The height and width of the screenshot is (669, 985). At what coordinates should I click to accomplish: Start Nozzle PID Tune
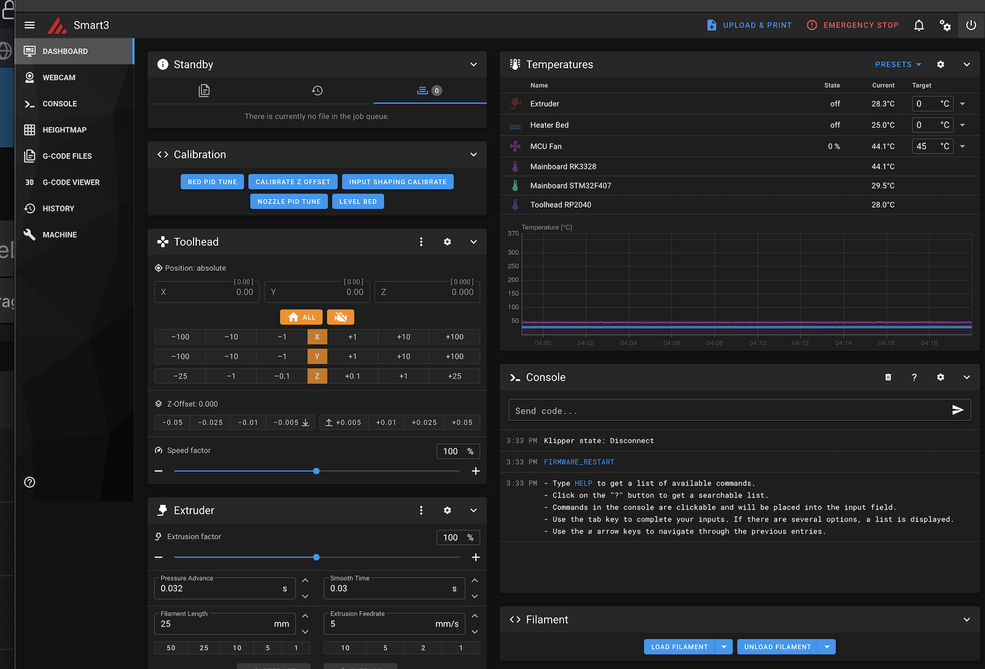(289, 201)
